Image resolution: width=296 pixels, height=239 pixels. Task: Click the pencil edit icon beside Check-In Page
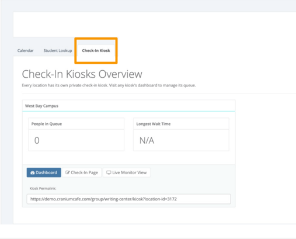coord(68,172)
